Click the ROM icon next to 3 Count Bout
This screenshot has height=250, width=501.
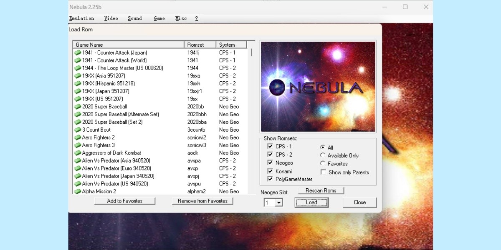[78, 130]
